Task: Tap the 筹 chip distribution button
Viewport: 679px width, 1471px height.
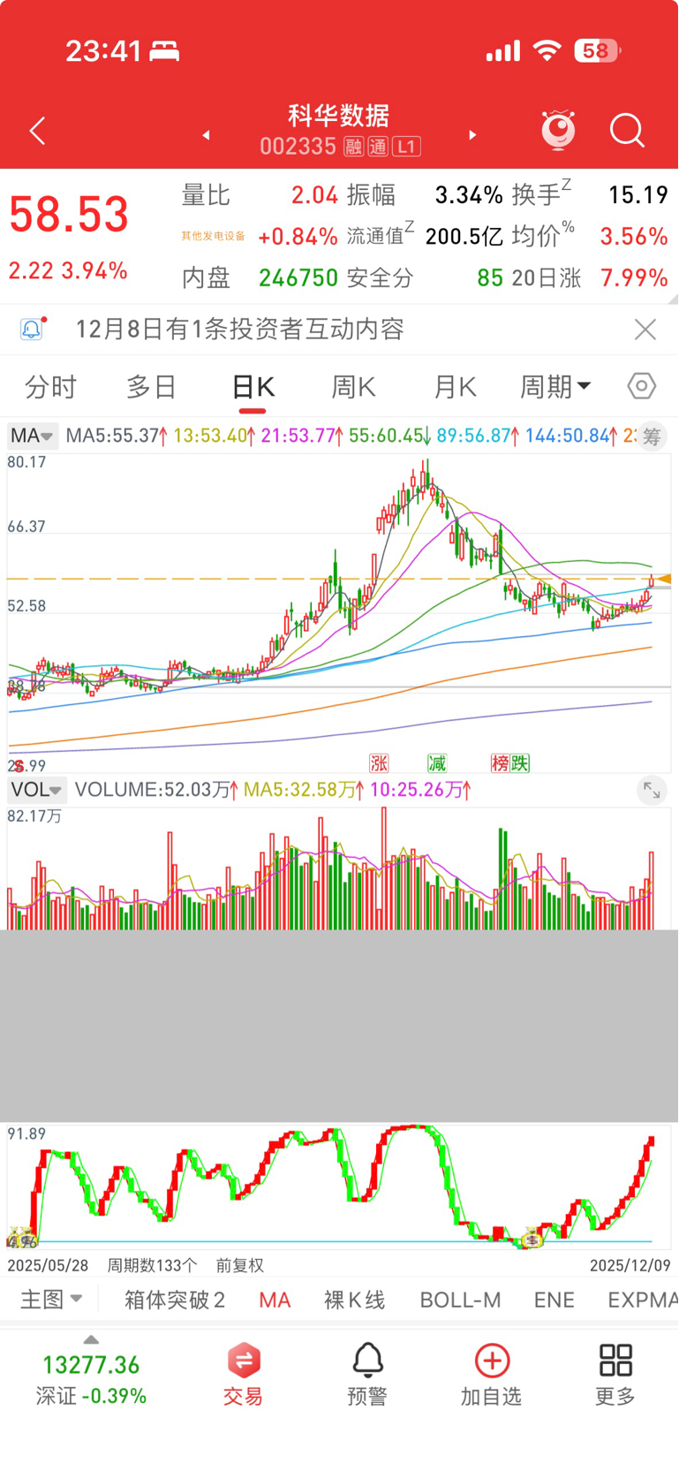Action: click(x=652, y=436)
